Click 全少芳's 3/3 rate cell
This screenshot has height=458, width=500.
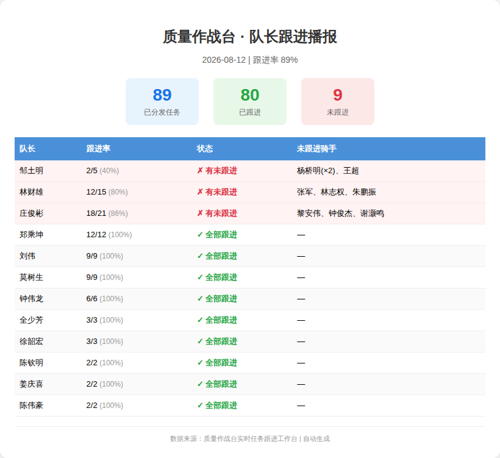(105, 320)
